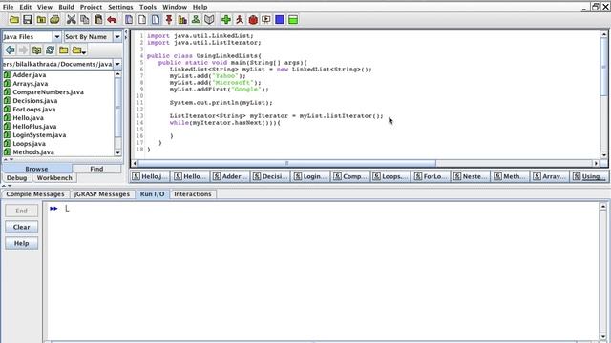This screenshot has width=611, height=343.
Task: Click the Generate CSD icon
Action: coord(129,20)
